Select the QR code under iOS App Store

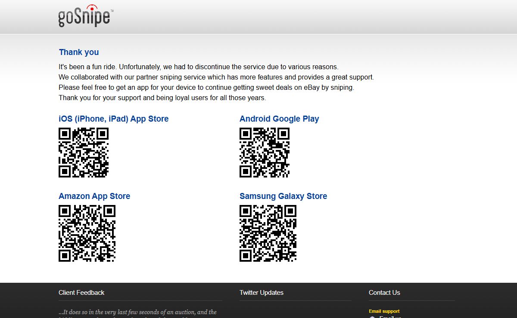pyautogui.click(x=84, y=153)
